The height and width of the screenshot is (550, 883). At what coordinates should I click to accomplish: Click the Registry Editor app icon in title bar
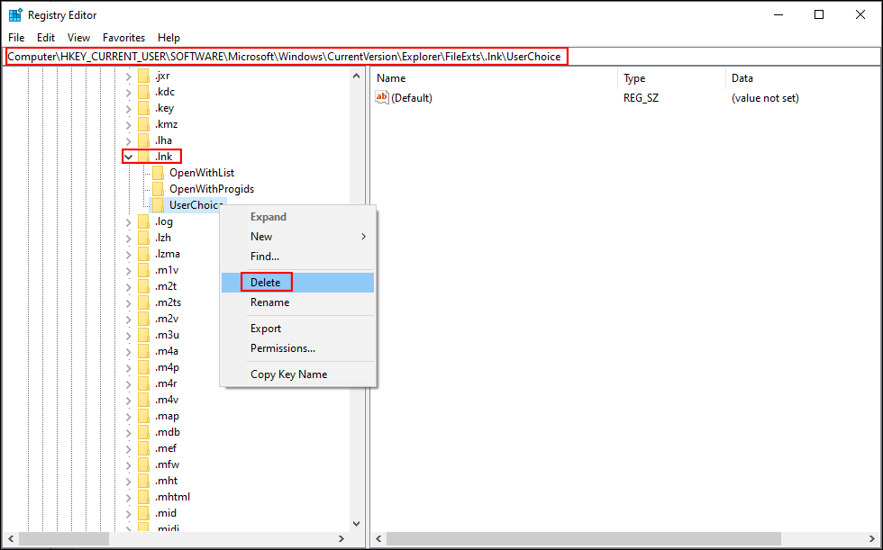coord(15,15)
